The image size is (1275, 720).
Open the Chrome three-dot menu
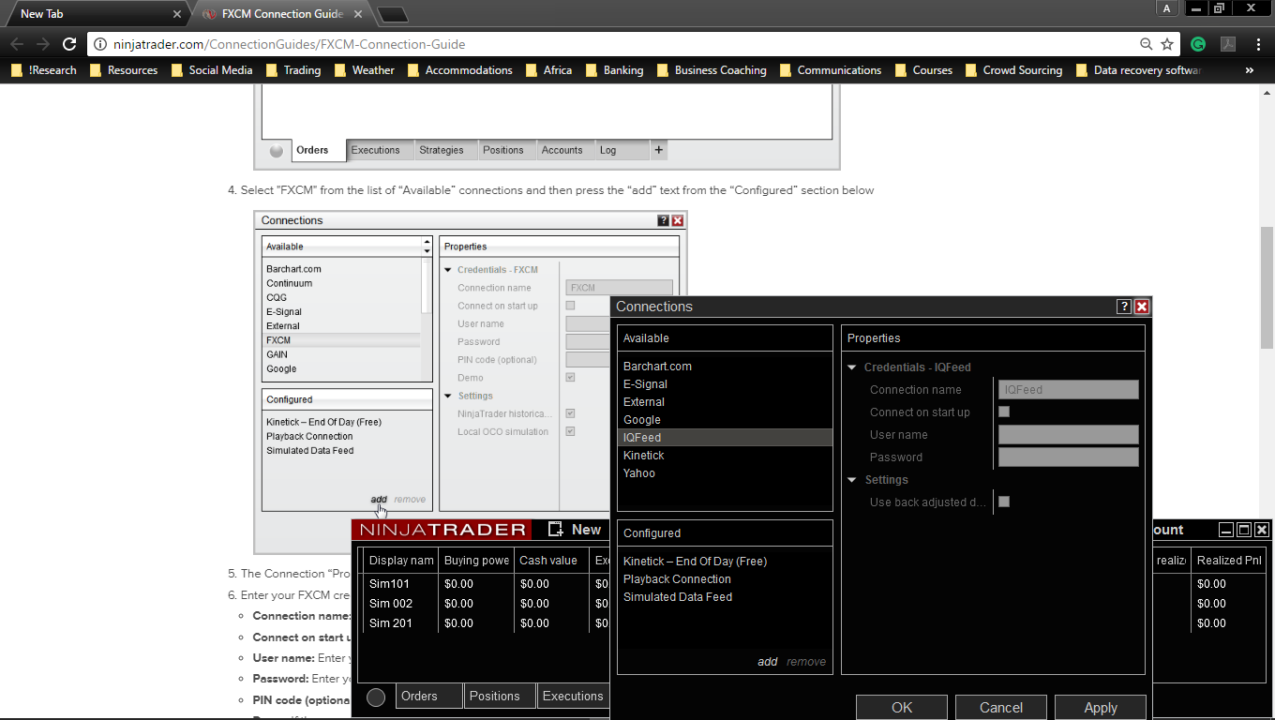(1258, 44)
